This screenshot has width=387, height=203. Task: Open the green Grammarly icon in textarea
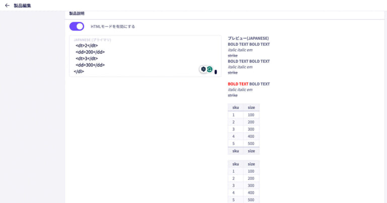coord(210,69)
